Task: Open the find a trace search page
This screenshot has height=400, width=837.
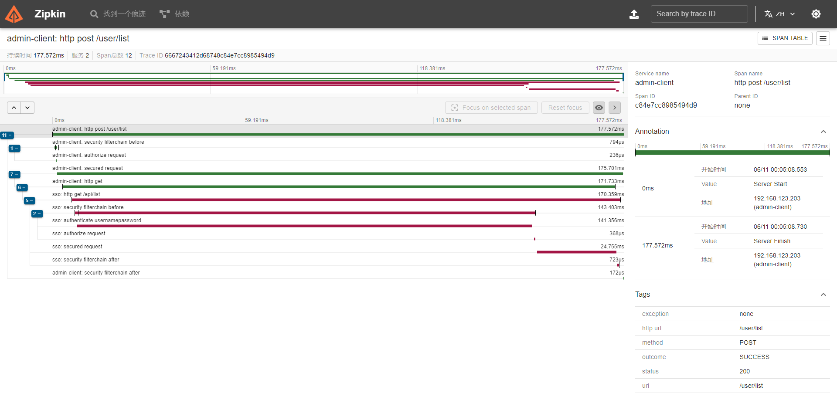Action: (x=118, y=14)
